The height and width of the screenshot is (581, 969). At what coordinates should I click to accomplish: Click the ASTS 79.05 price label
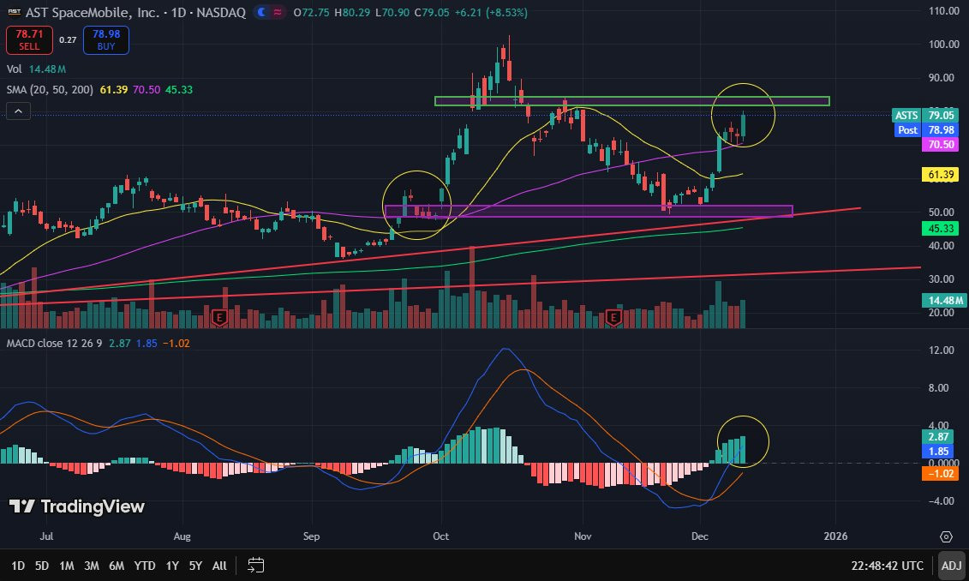pos(924,116)
